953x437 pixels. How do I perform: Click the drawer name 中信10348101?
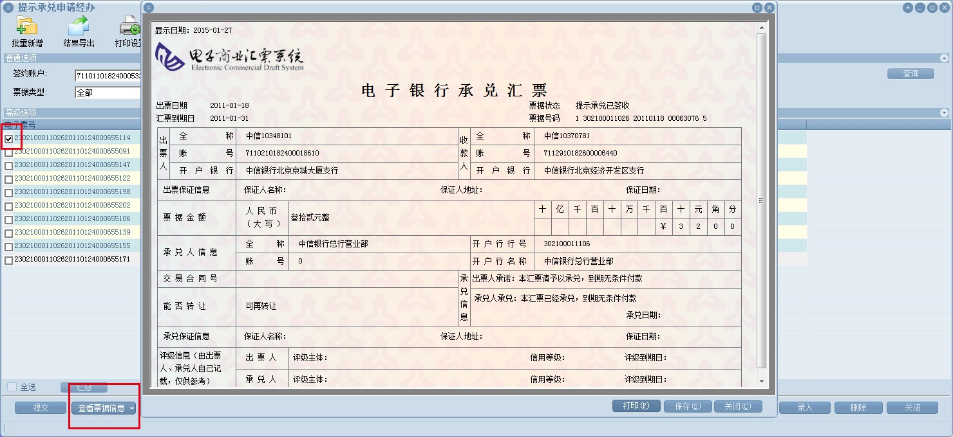point(269,136)
